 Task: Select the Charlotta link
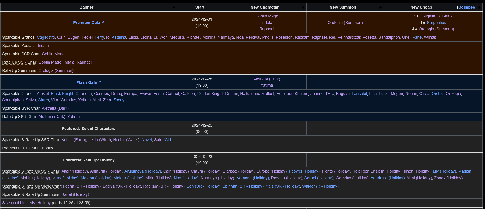[84, 94]
